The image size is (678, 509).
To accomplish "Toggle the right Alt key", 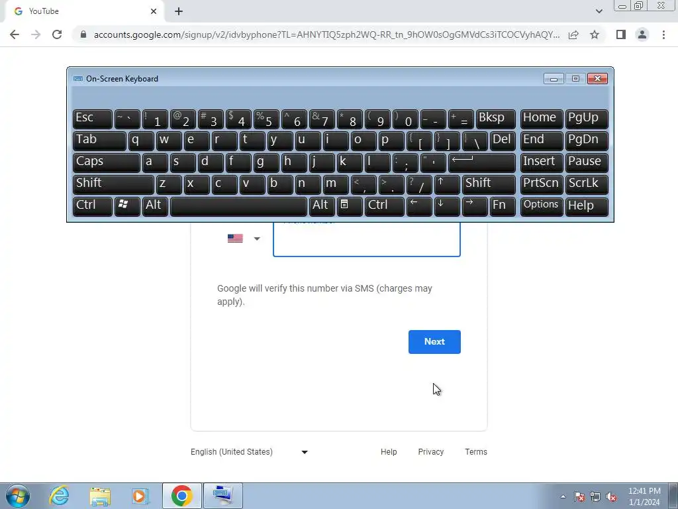I will [322, 205].
